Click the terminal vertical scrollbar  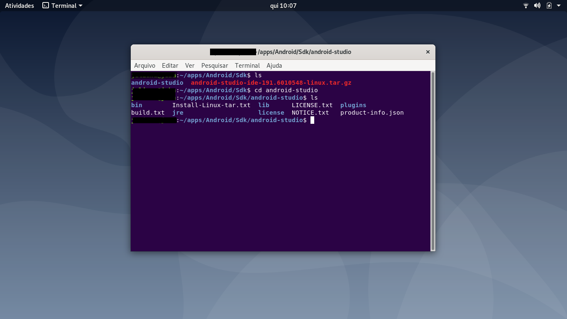(433, 161)
